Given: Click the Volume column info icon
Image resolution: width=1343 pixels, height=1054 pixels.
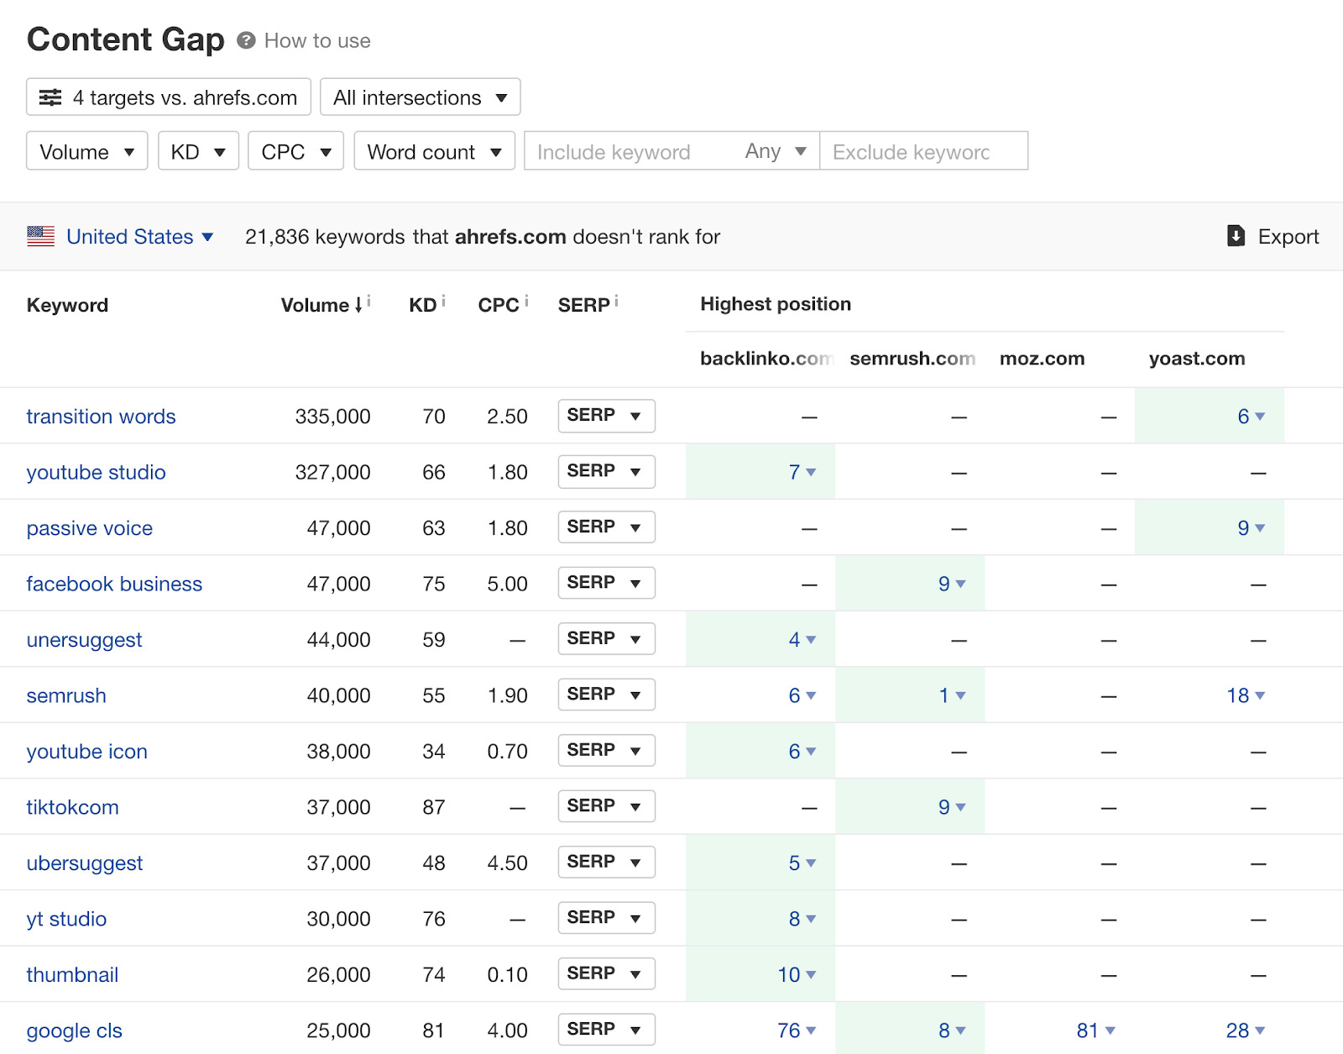Looking at the screenshot, I should coord(369,301).
